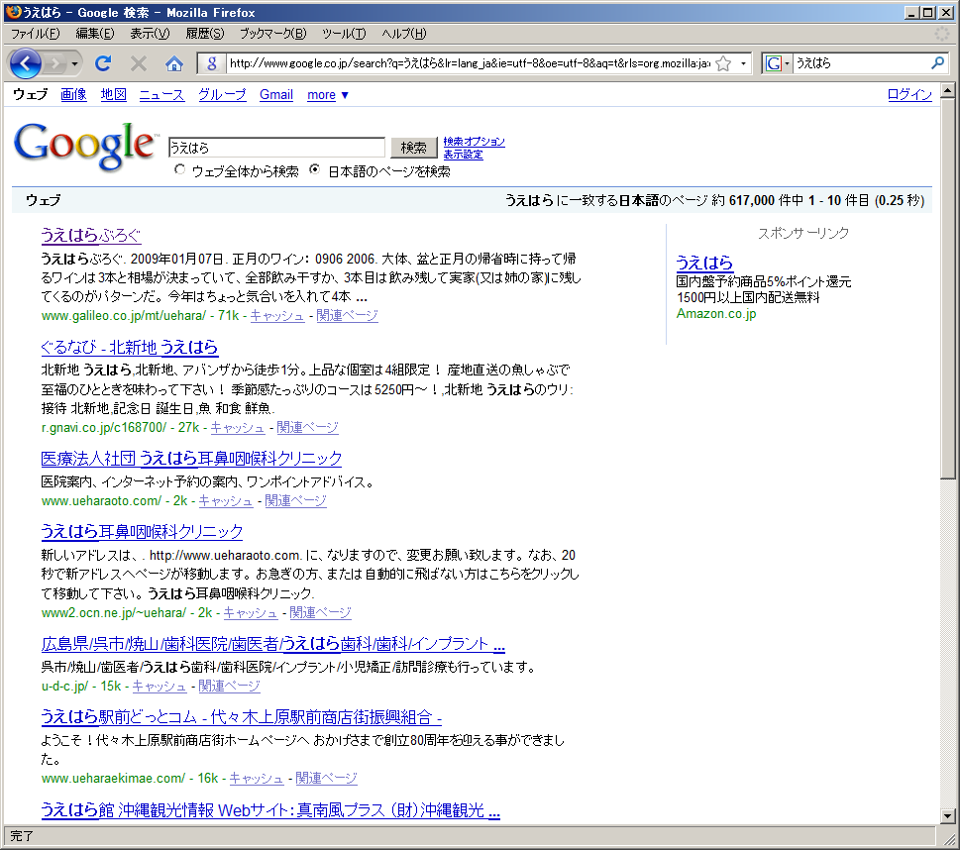Expand the more dropdown in Google navigation
The height and width of the screenshot is (850, 960).
pyautogui.click(x=328, y=95)
